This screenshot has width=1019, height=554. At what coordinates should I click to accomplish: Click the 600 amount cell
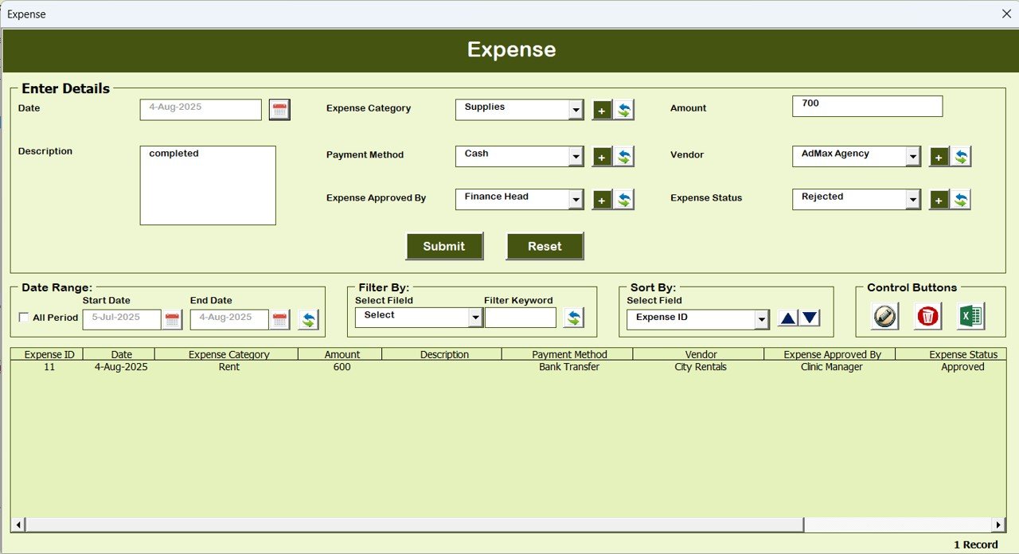tap(342, 367)
